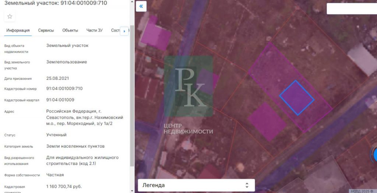Image resolution: width=377 pixels, height=193 pixels.
Task: Click the date 25.08.2021
Action: 57,78
